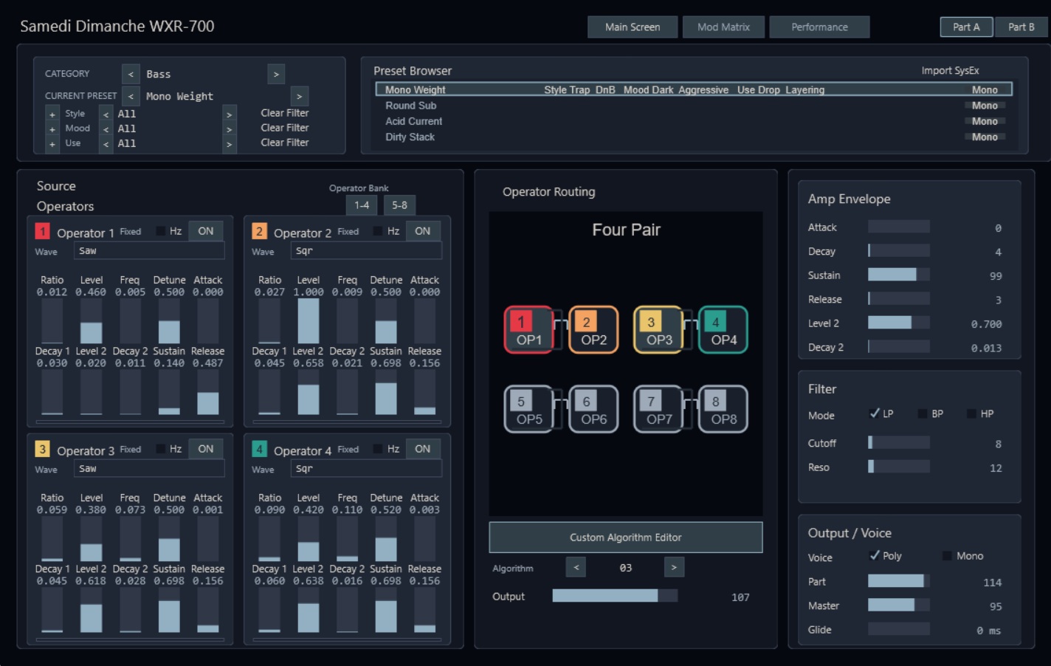Select the Acid Current preset in browser
1051x666 pixels.
pos(414,121)
